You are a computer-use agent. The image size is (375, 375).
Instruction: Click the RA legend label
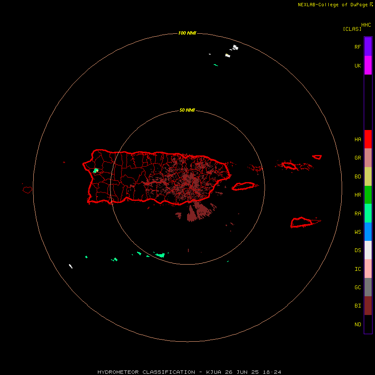(x=357, y=213)
